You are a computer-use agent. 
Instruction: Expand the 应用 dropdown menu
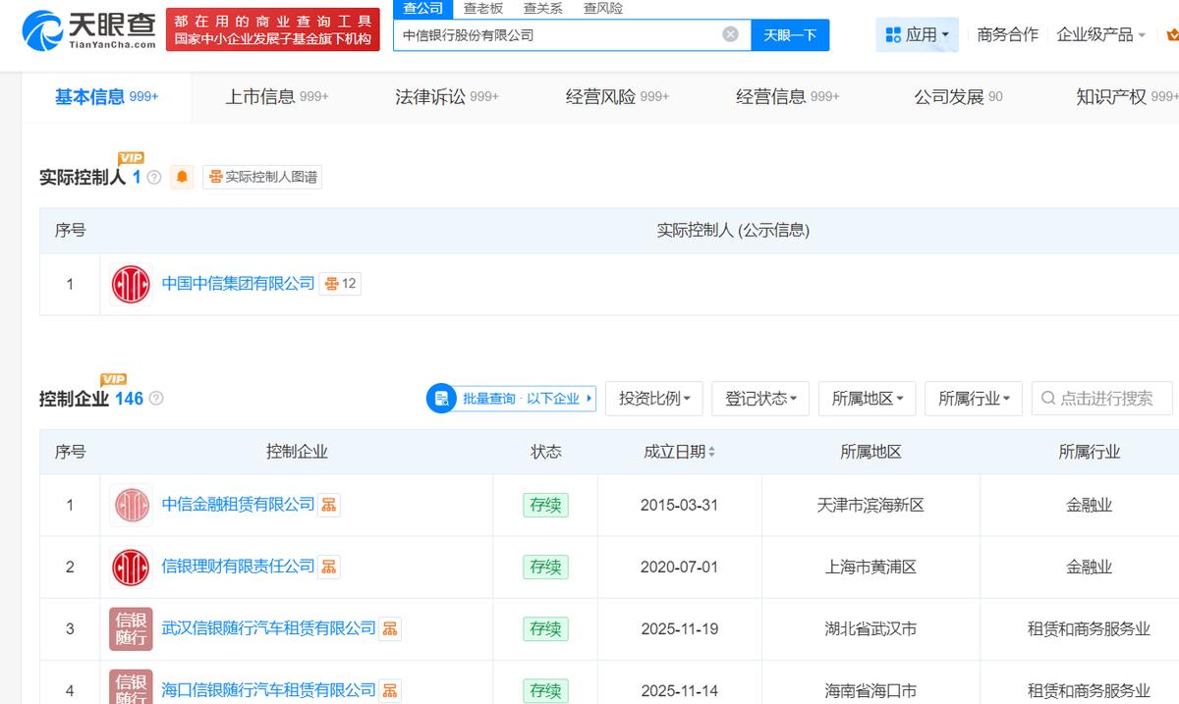pyautogui.click(x=917, y=34)
